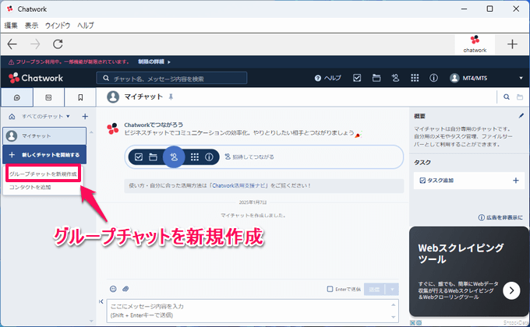This screenshot has width=530, height=327.
Task: Focus the chat name search field
Action: 171,79
